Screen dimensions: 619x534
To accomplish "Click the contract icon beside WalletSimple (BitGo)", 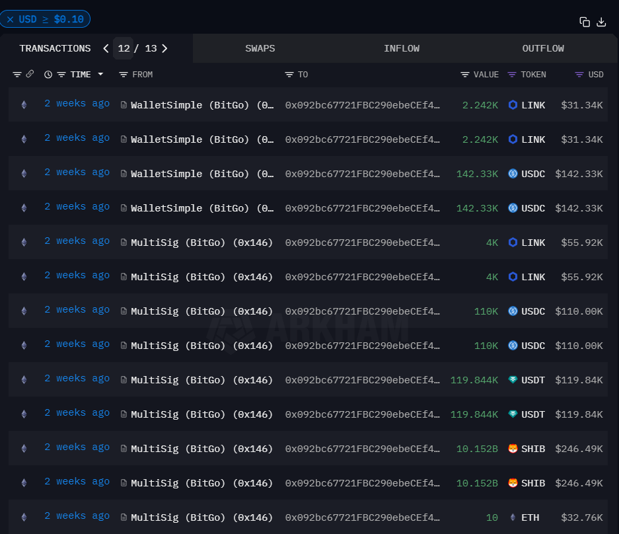I will pyautogui.click(x=124, y=104).
